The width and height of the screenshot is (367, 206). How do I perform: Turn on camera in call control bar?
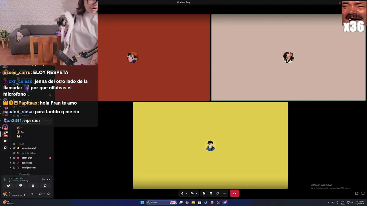point(192,193)
